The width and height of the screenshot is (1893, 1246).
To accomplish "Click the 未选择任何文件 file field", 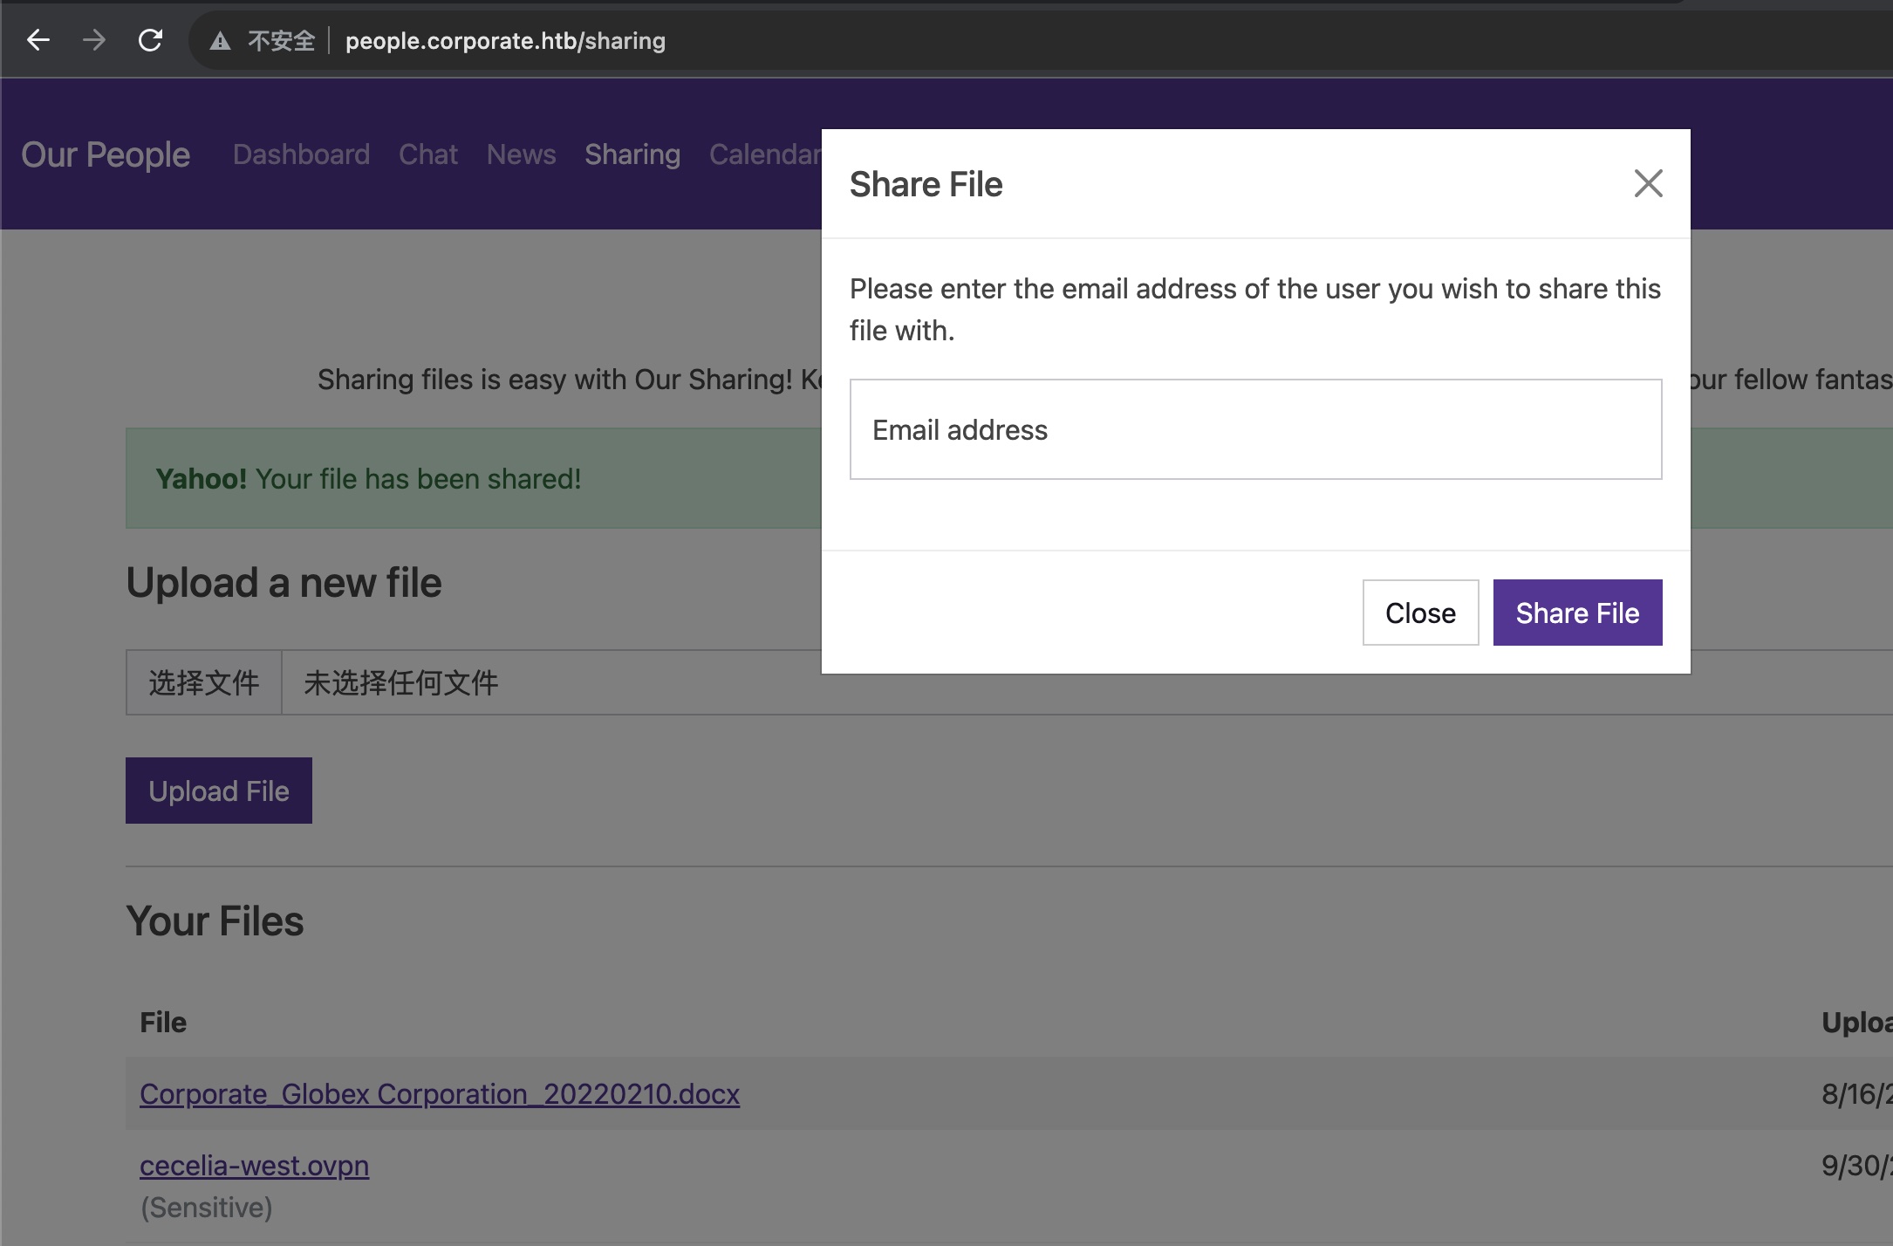I will (x=401, y=682).
